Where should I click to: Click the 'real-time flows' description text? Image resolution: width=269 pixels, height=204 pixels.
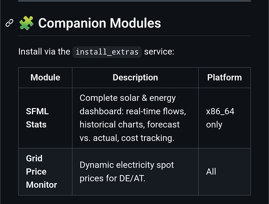(x=156, y=111)
